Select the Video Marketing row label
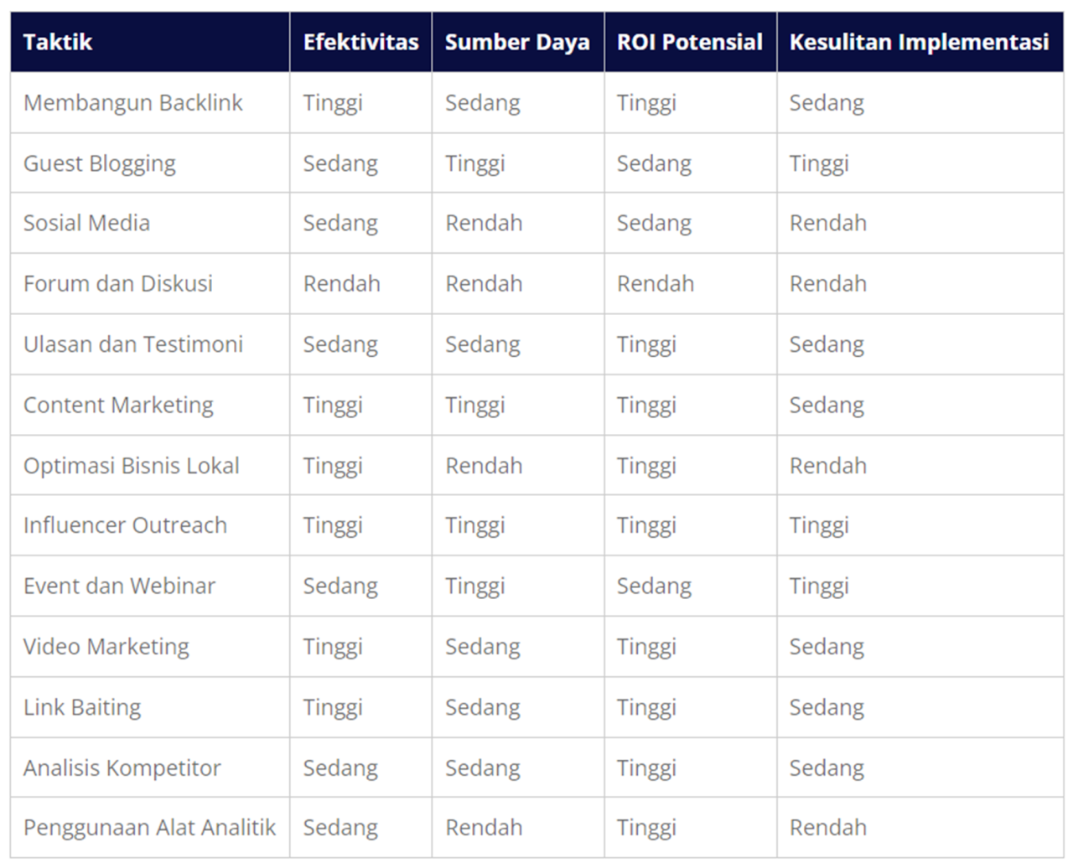Screen dimensions: 1073x868 [106, 646]
